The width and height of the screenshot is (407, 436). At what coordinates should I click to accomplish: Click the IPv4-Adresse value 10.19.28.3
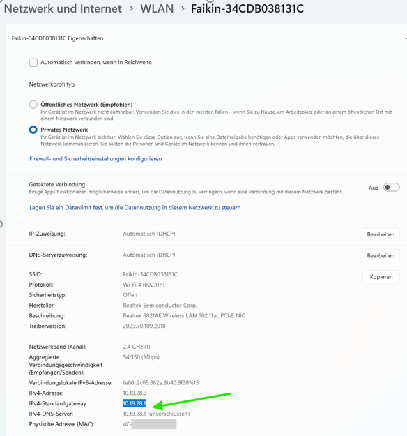135,393
